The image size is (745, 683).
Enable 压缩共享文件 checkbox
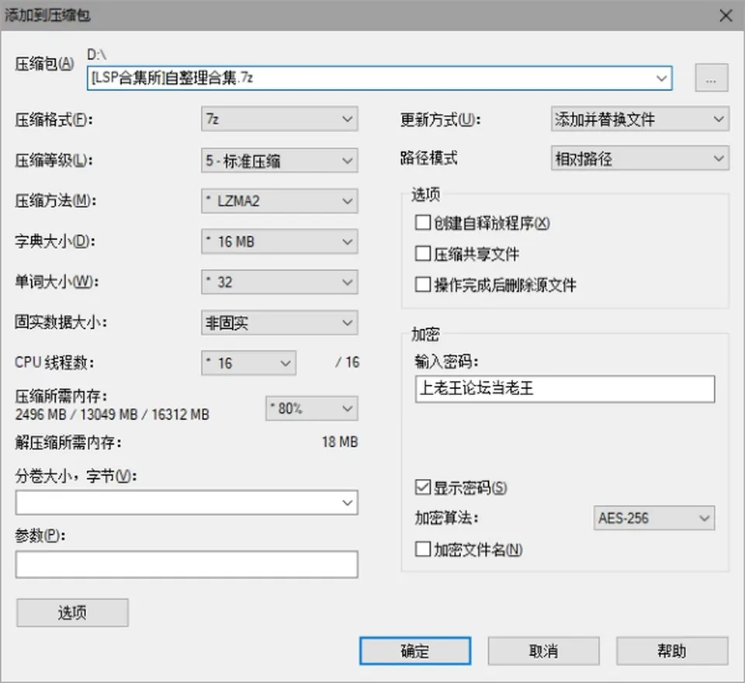click(x=423, y=254)
